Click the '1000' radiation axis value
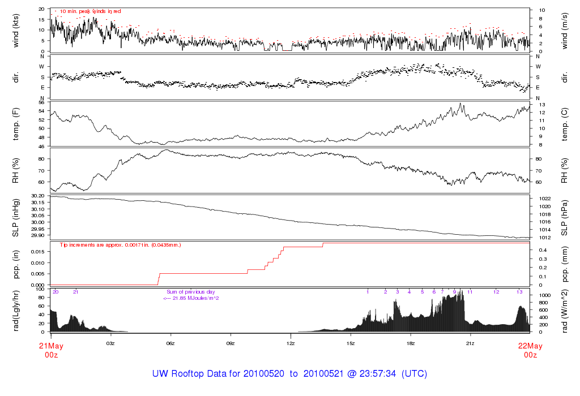The height and width of the screenshot is (396, 580). click(x=545, y=295)
